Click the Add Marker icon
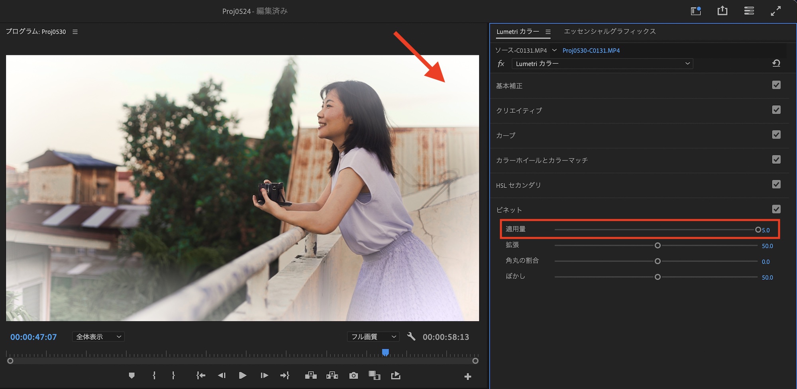Image resolution: width=797 pixels, height=389 pixels. 132,375
